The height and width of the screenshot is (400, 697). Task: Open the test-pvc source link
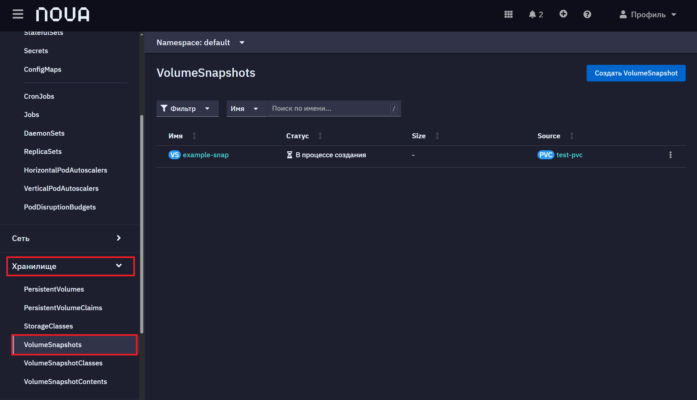(x=569, y=155)
